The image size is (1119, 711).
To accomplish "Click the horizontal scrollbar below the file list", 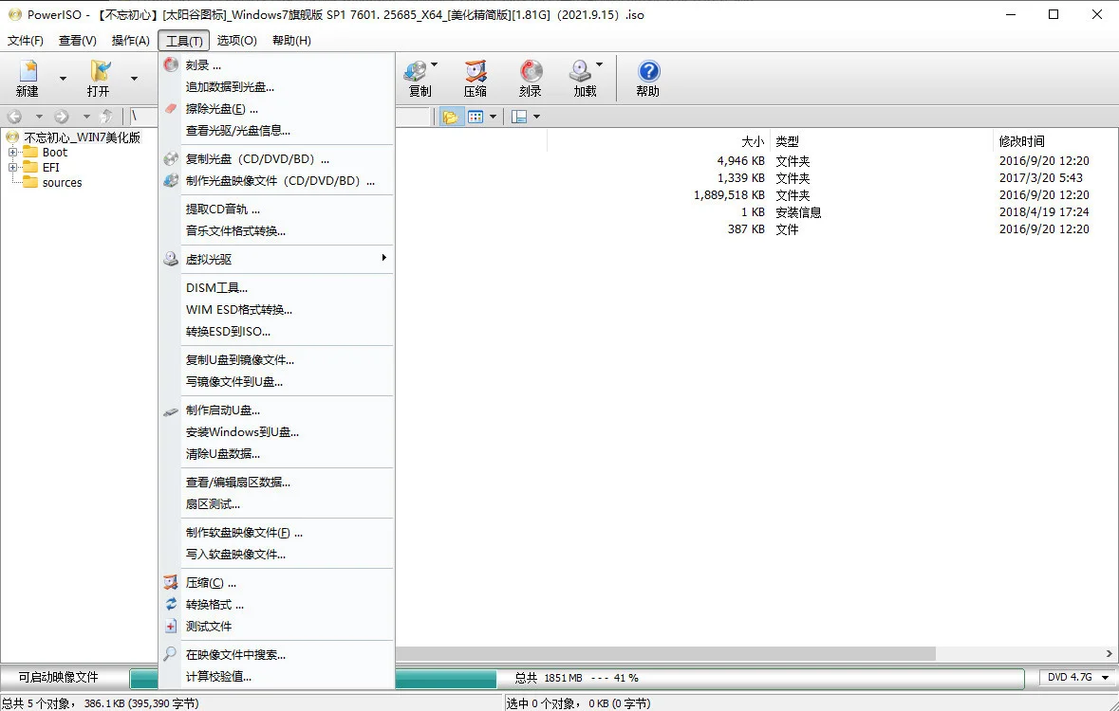I will coord(664,653).
